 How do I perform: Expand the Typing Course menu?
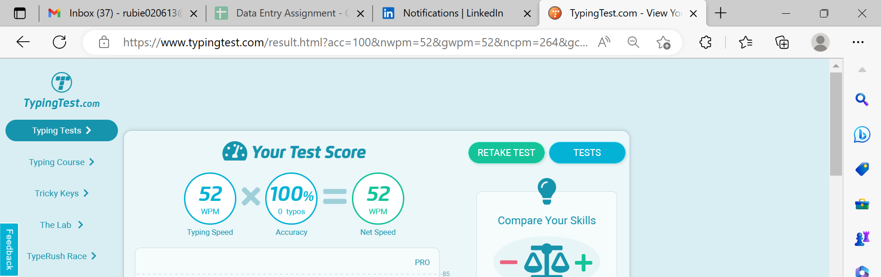click(61, 162)
